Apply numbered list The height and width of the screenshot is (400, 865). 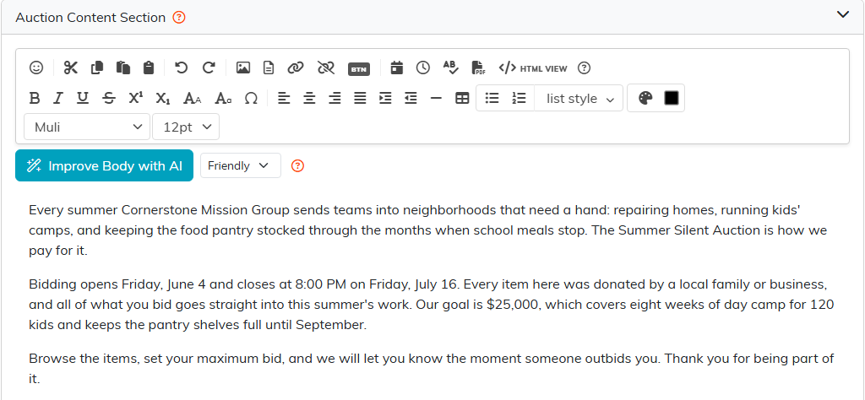pyautogui.click(x=519, y=99)
